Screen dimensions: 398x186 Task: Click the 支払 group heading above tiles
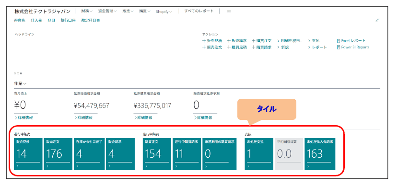tap(248, 134)
